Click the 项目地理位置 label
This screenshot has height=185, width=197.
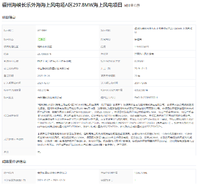click(11, 46)
